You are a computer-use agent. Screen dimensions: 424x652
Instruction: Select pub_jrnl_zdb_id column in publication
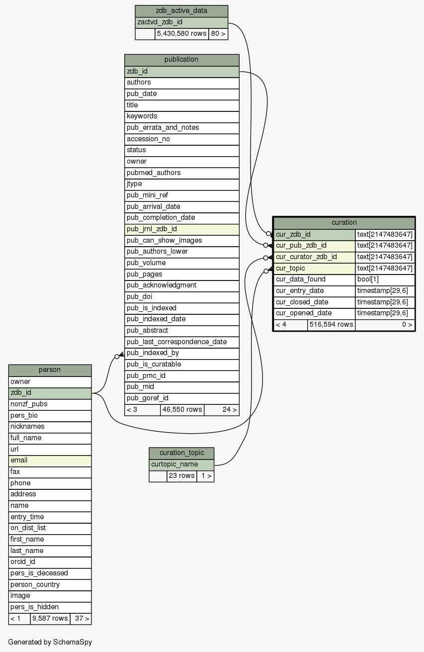click(181, 229)
